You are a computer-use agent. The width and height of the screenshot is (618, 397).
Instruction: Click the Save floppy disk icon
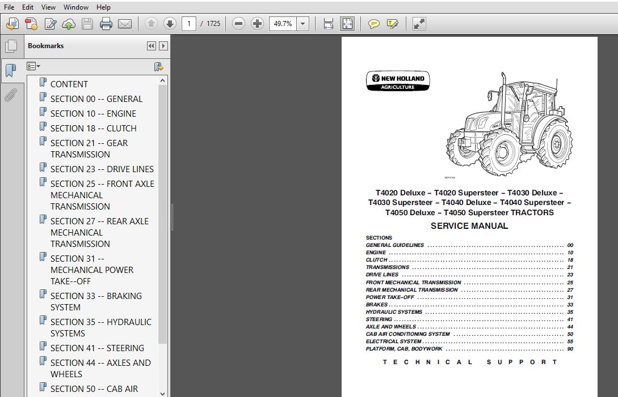(x=87, y=24)
